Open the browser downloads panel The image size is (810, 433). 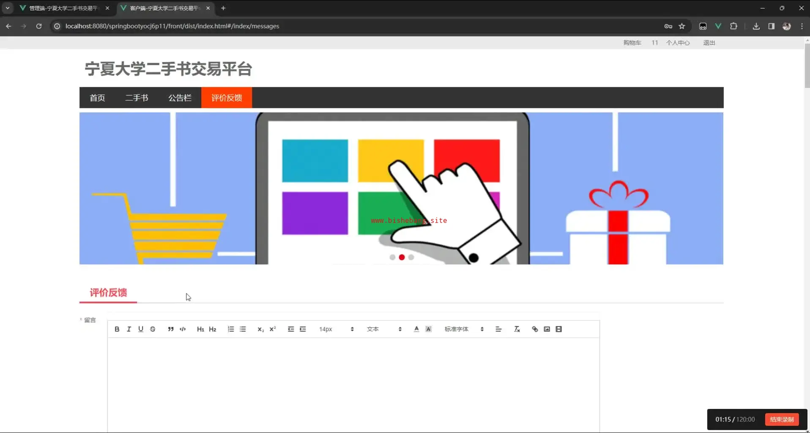pos(756,26)
